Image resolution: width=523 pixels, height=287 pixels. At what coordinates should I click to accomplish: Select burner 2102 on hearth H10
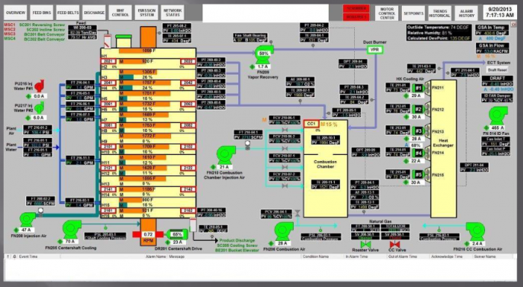click(x=188, y=147)
